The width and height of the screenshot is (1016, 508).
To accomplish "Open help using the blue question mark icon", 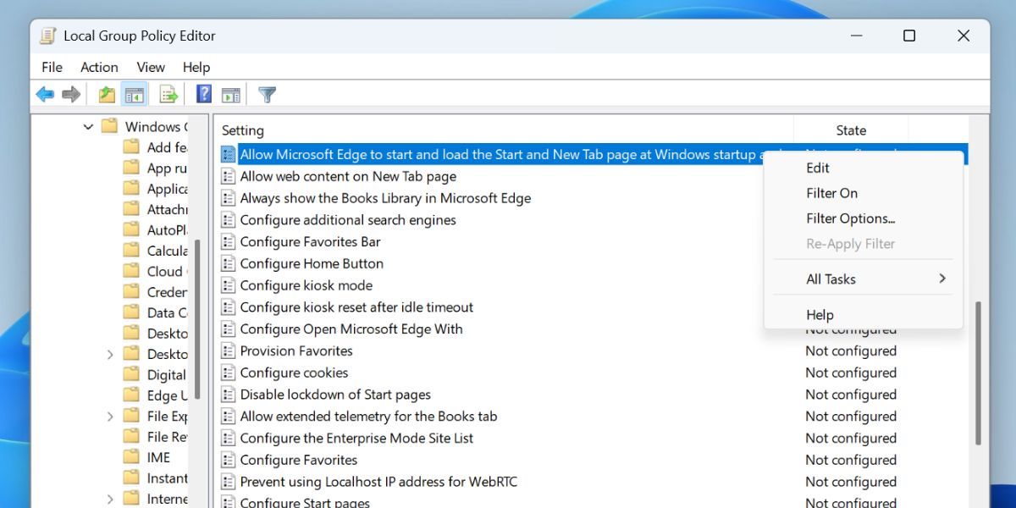I will (x=203, y=93).
